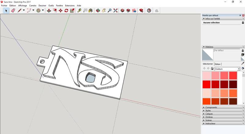The image size is (245, 134).
Task: Open the Affichage menu
Action: [x=22, y=6]
